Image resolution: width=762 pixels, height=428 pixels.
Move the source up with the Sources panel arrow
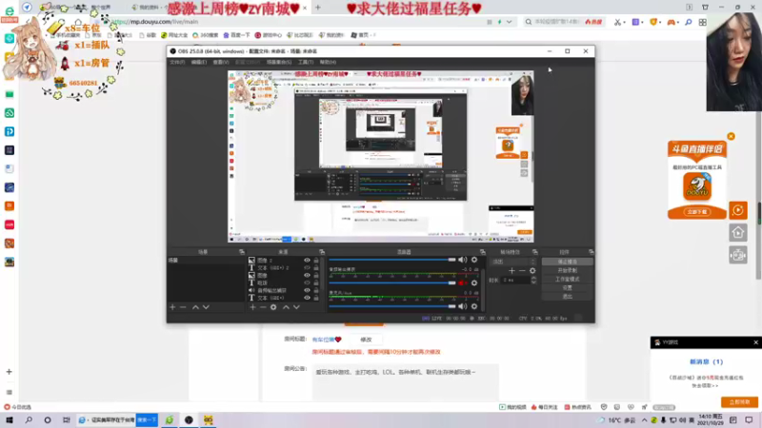coord(286,307)
